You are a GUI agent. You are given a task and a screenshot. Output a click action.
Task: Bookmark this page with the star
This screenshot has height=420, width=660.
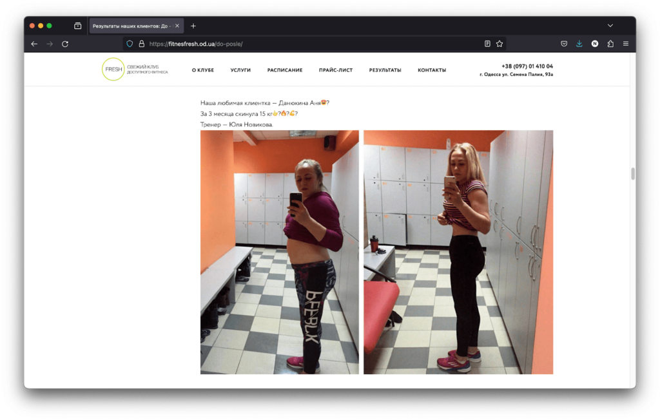click(x=500, y=44)
